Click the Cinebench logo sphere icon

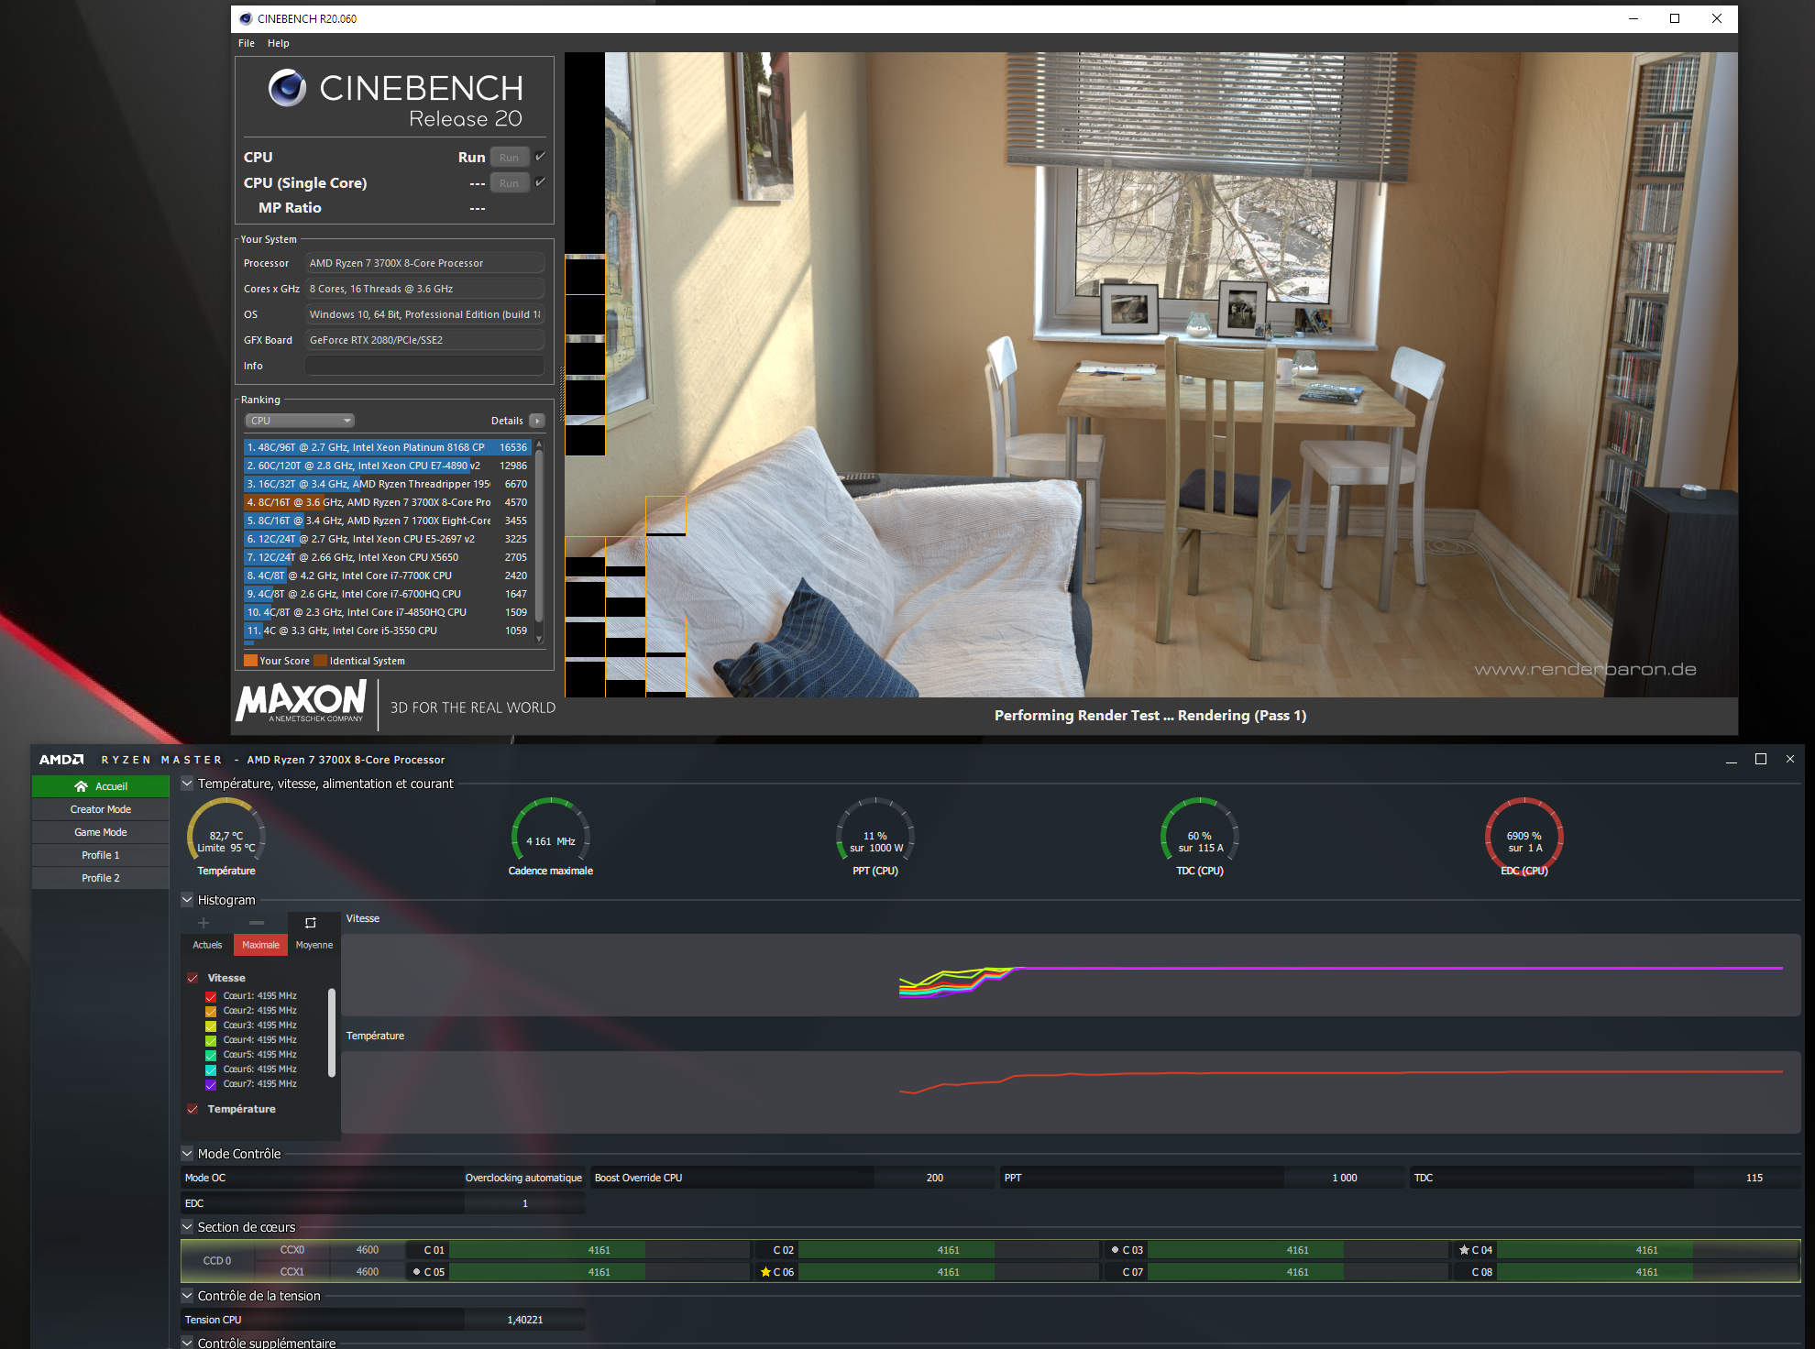(287, 89)
